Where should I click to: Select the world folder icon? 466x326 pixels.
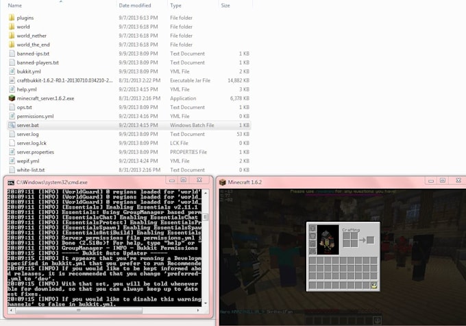12,27
